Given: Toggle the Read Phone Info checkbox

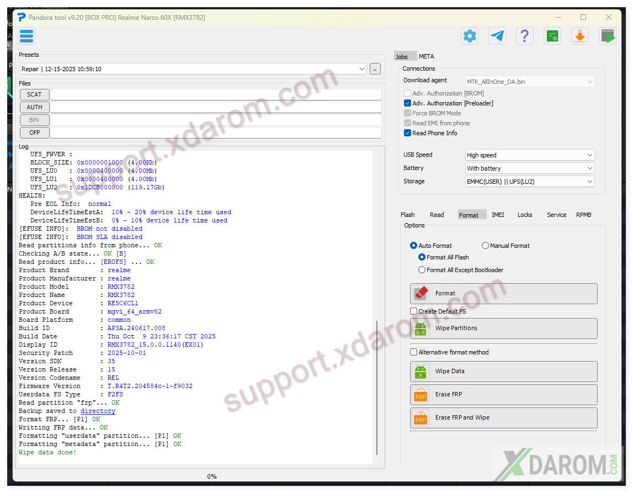Looking at the screenshot, I should (408, 133).
